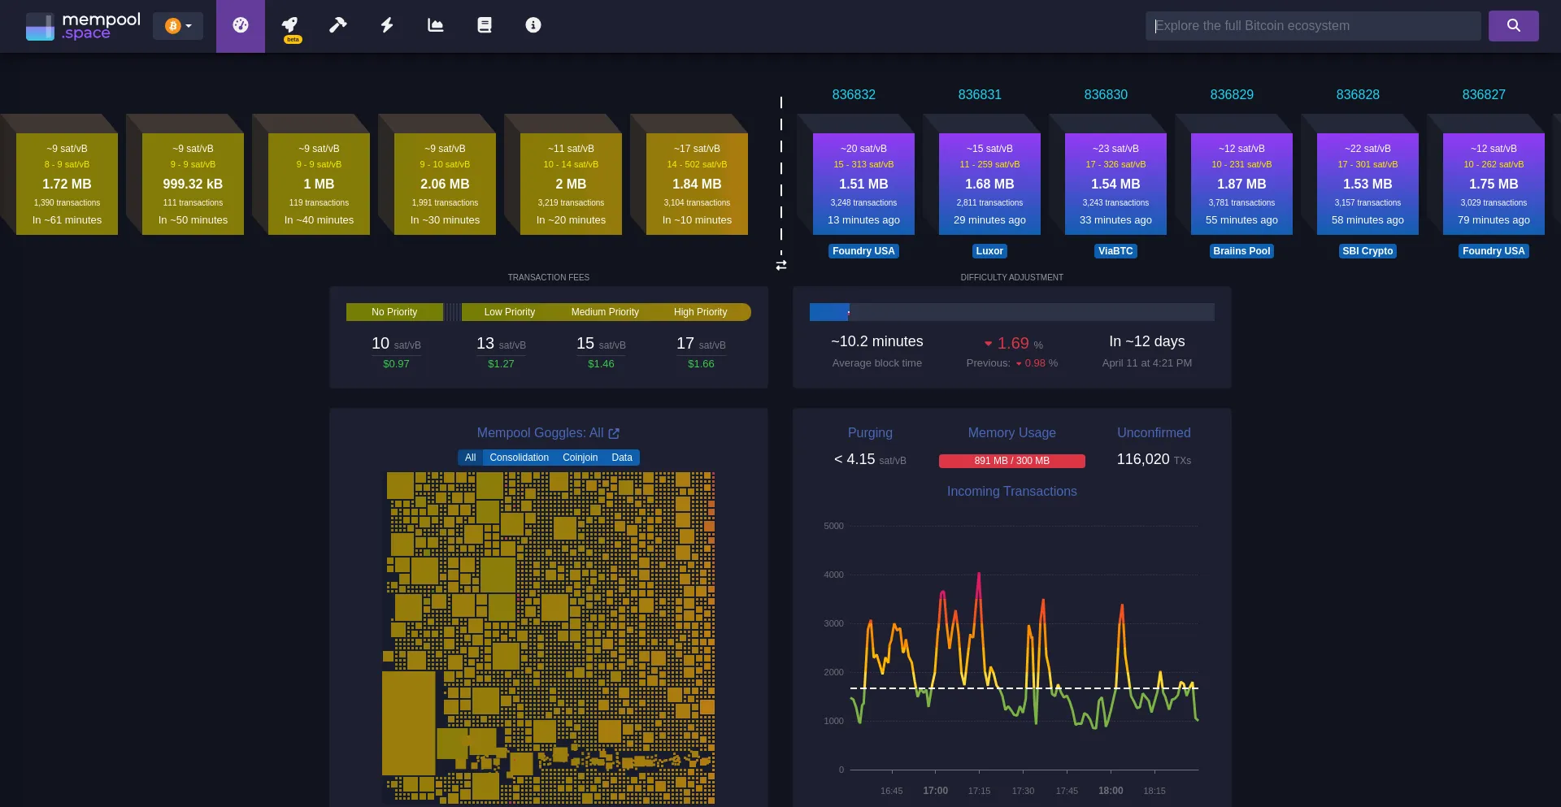
Task: Open mined block sized 1.68 MB
Action: click(989, 184)
